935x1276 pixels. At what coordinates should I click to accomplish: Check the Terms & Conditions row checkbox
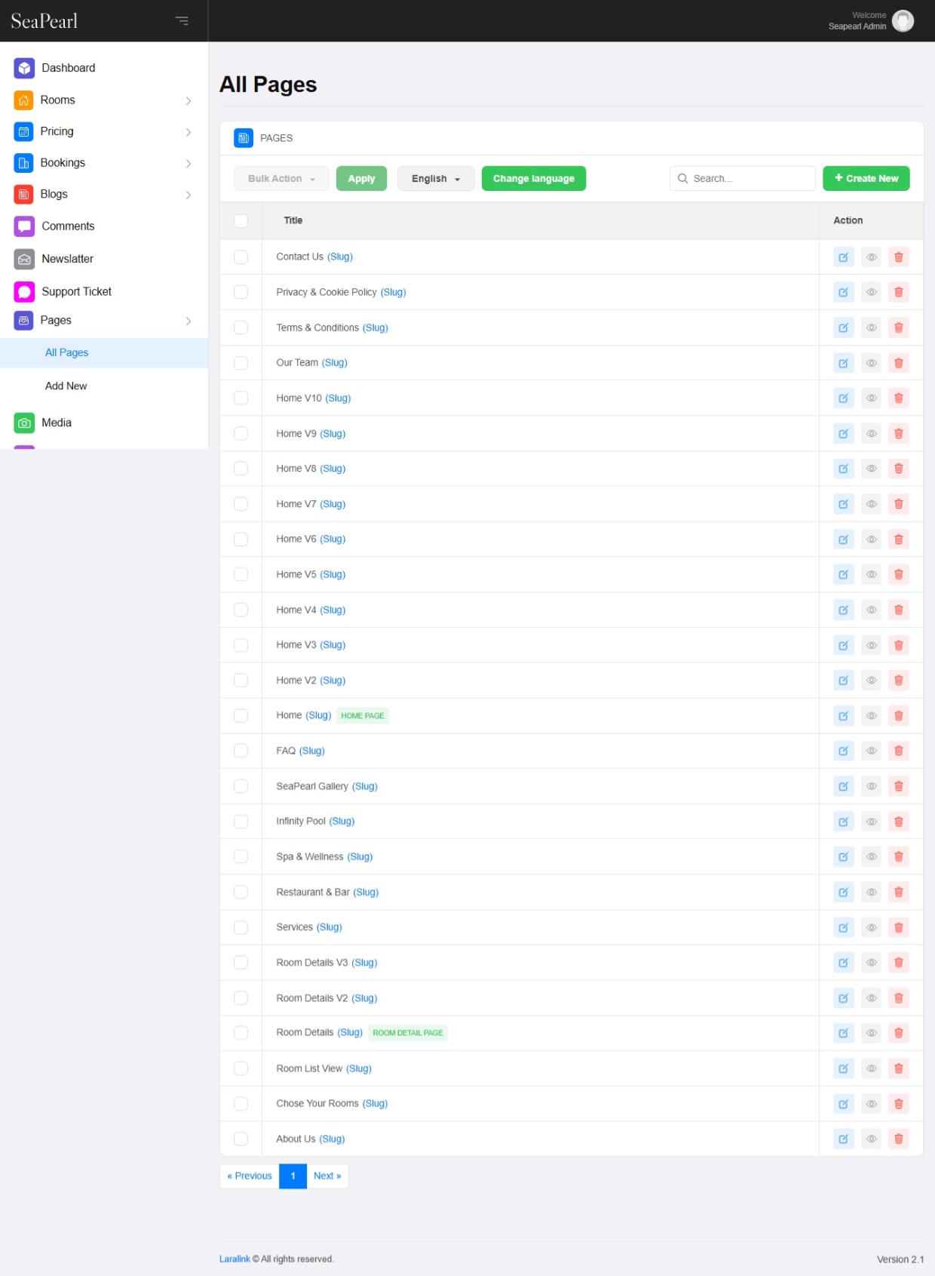coord(241,327)
